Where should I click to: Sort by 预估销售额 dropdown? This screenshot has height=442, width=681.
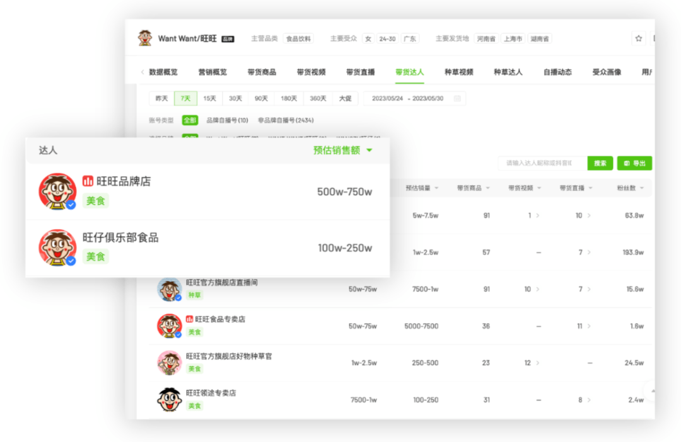pyautogui.click(x=342, y=150)
